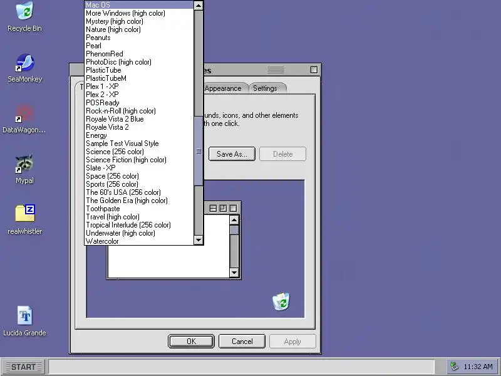Select Plex 2 - XP theme
Viewport: 501px width, 376px height.
pos(139,95)
